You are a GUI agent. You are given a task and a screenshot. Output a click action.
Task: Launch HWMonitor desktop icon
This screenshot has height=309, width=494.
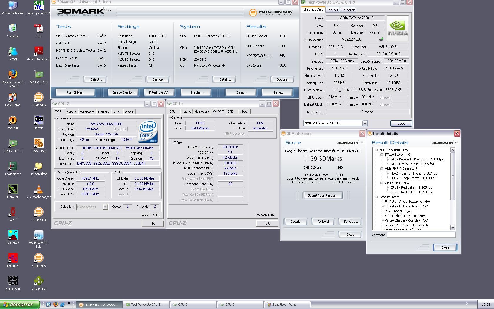pos(13,169)
